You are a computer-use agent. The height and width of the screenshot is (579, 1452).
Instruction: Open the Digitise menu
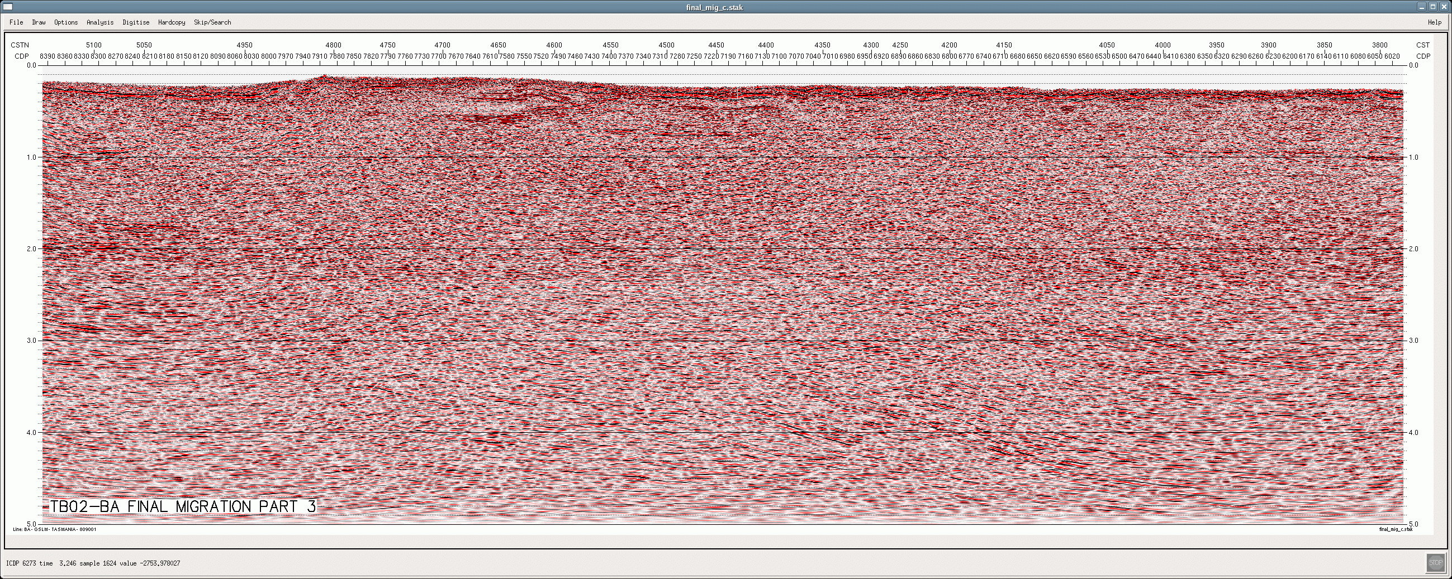[x=136, y=22]
